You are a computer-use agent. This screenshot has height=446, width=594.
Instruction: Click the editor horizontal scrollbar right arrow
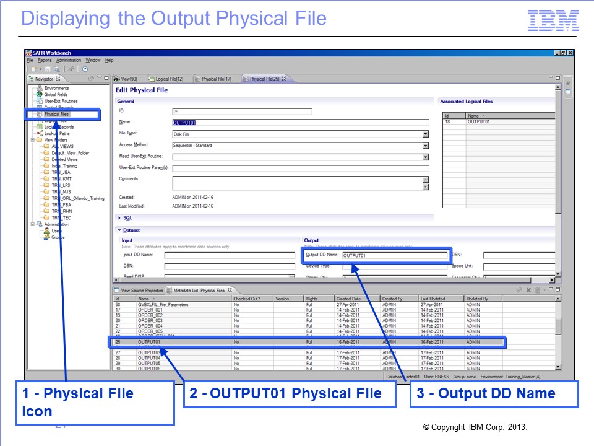552,280
